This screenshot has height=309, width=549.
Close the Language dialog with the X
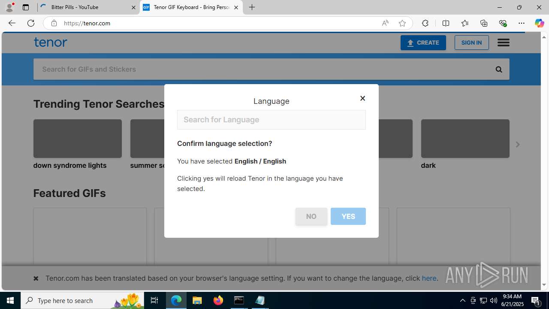(362, 98)
